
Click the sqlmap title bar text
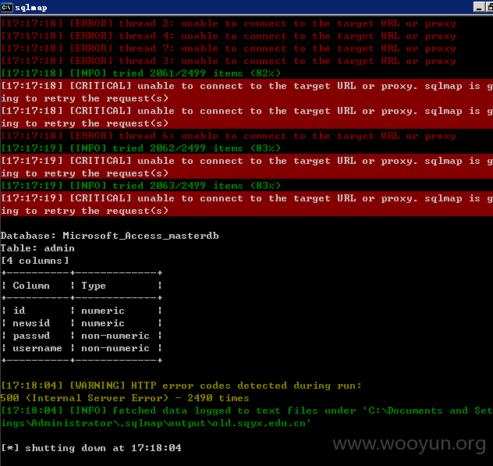(x=31, y=8)
